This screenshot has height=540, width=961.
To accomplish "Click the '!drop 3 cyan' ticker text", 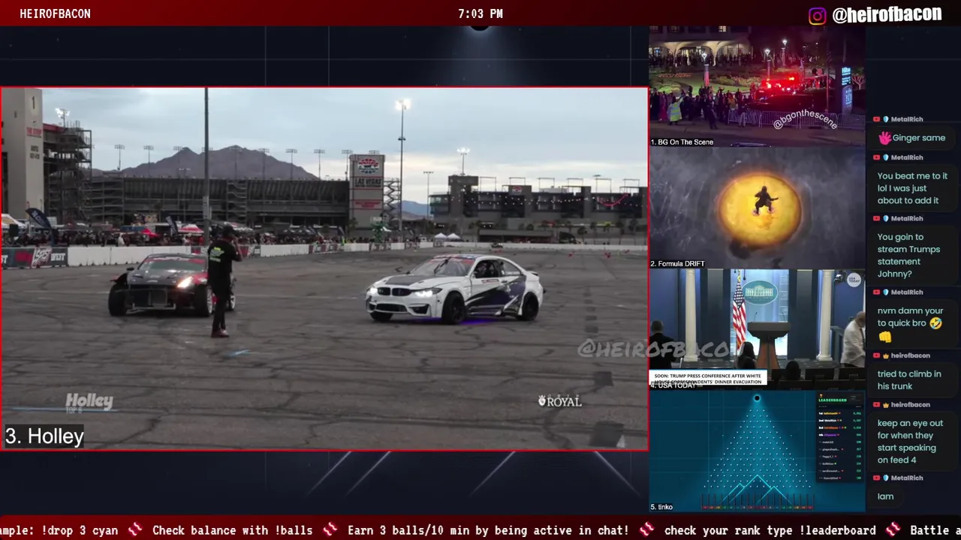I will tap(80, 530).
